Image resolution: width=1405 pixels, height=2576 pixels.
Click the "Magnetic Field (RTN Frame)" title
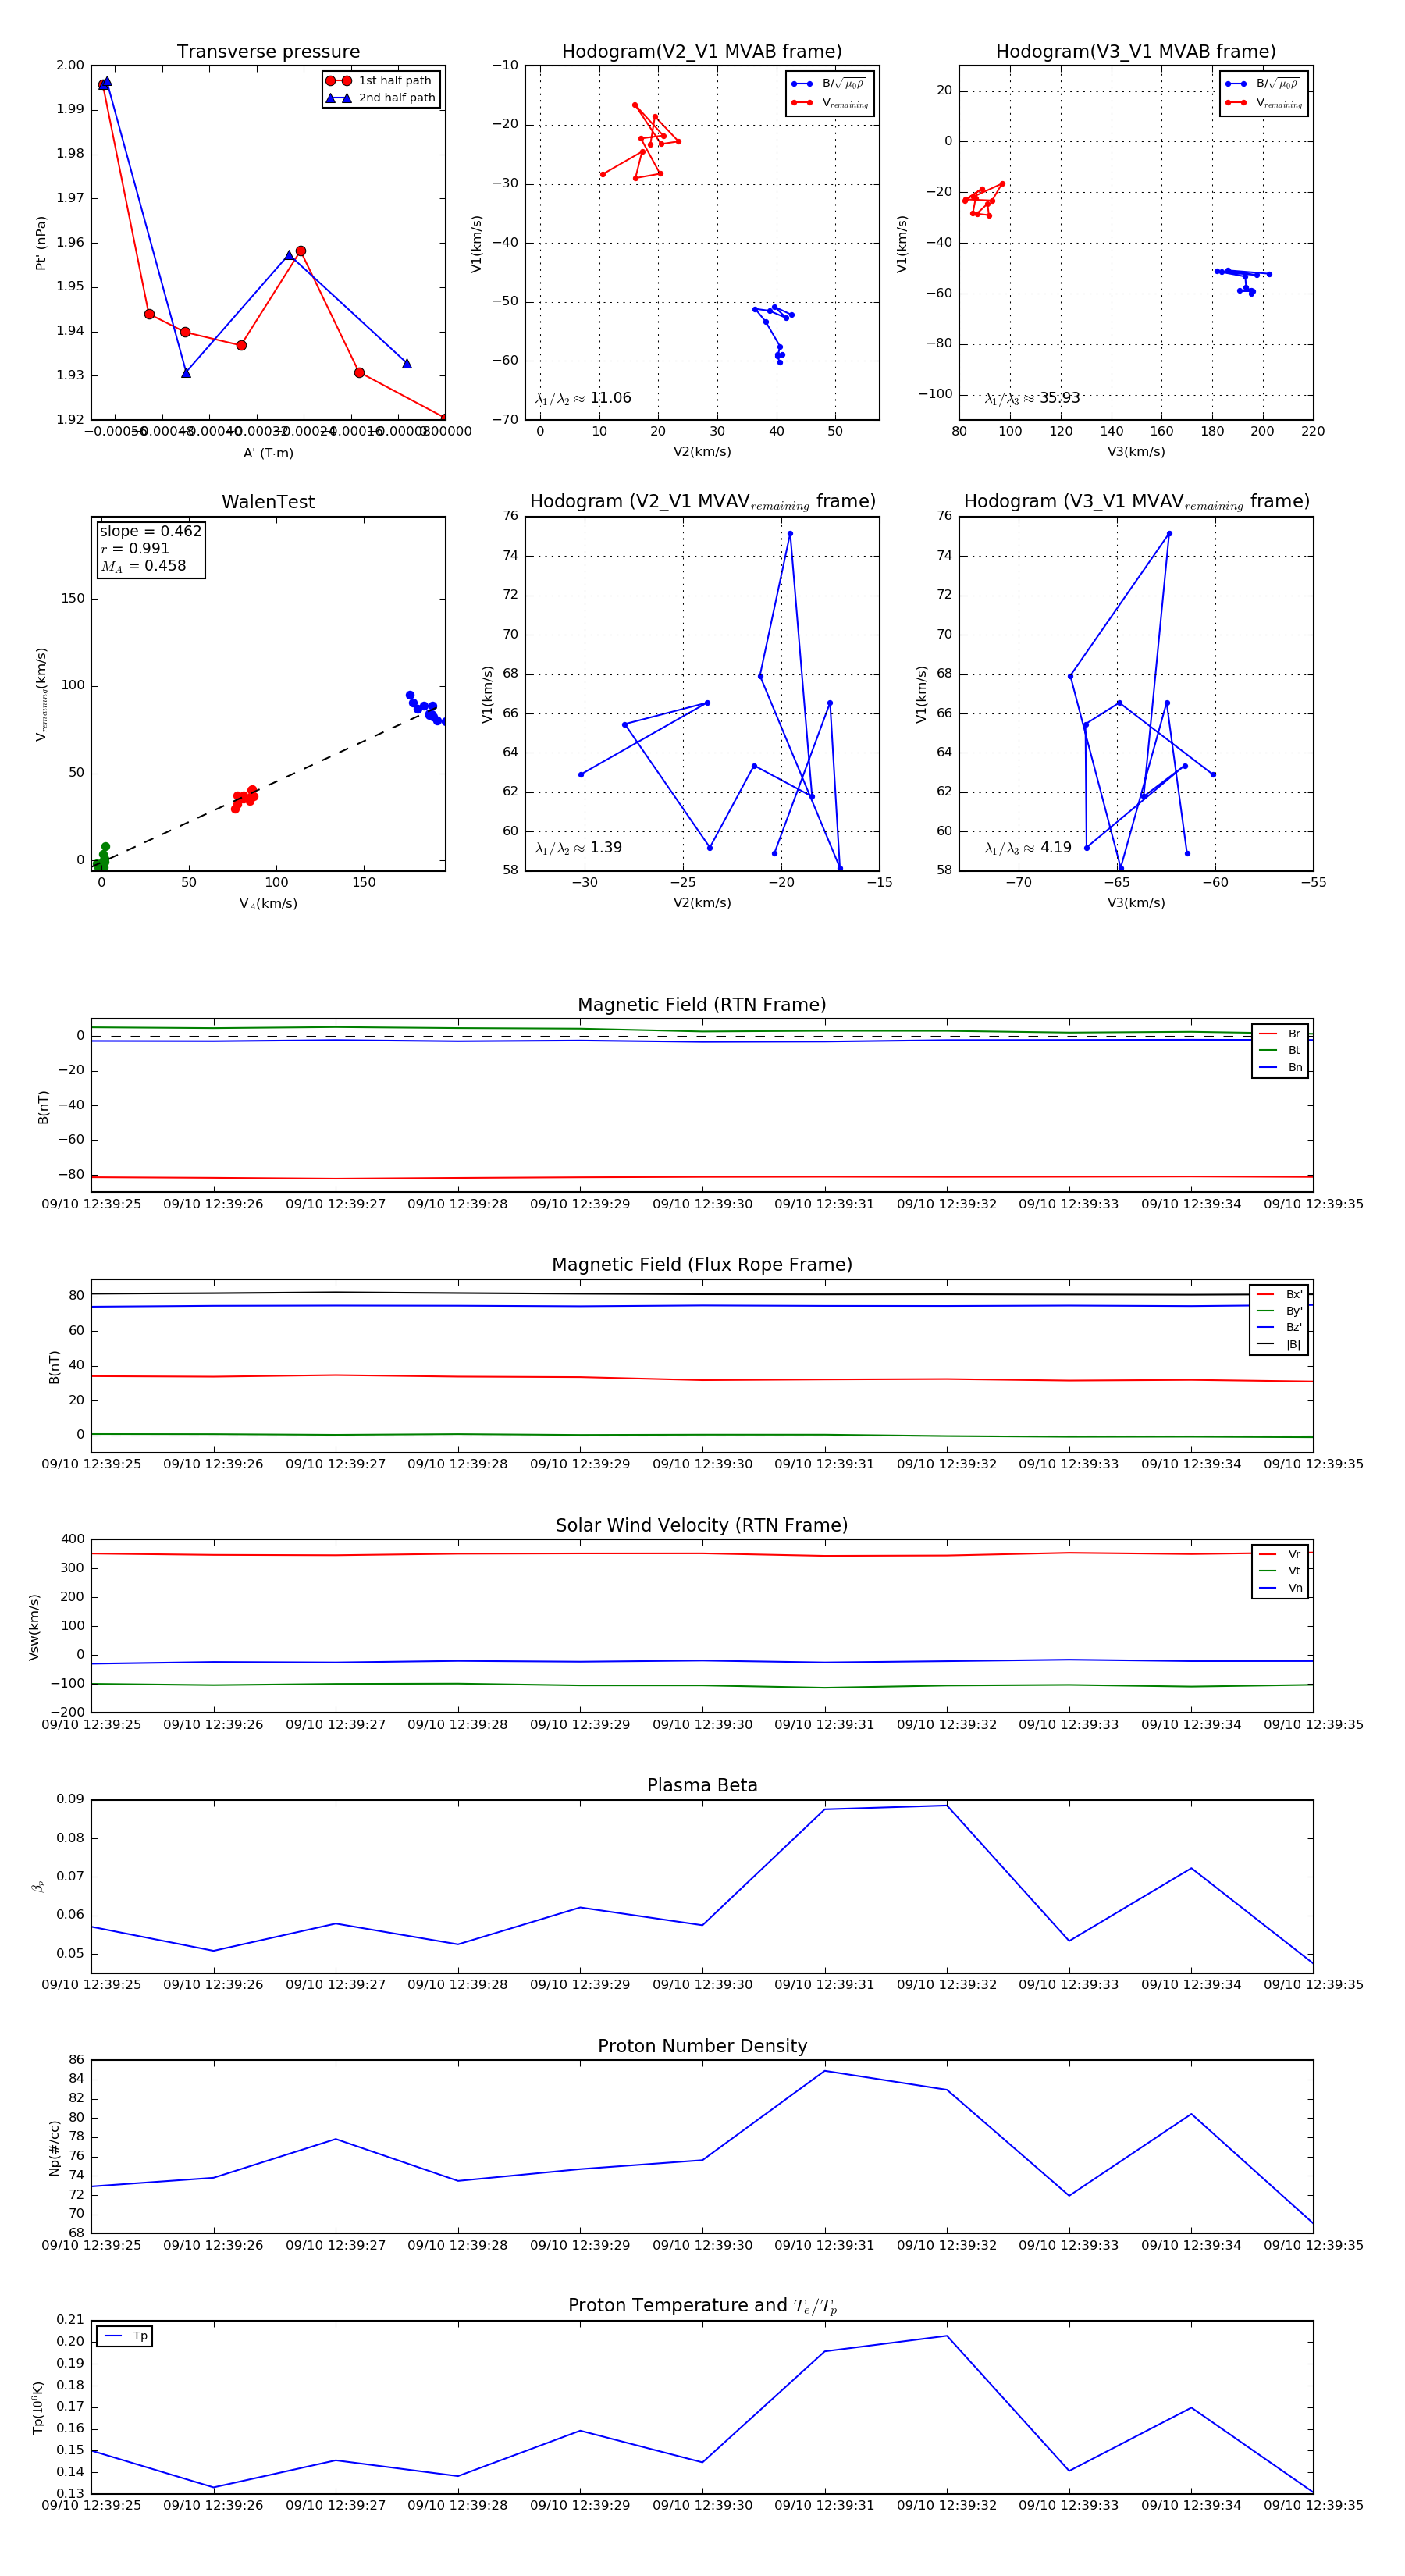click(x=702, y=1005)
